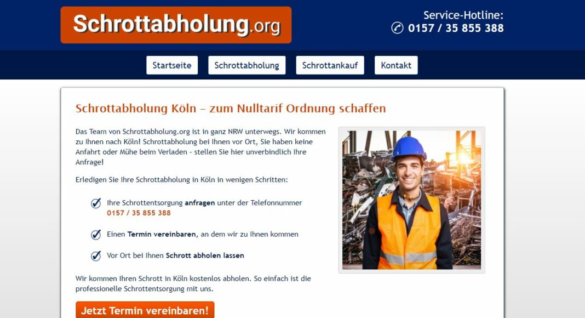
Task: Open the Kontakt page
Action: (396, 65)
